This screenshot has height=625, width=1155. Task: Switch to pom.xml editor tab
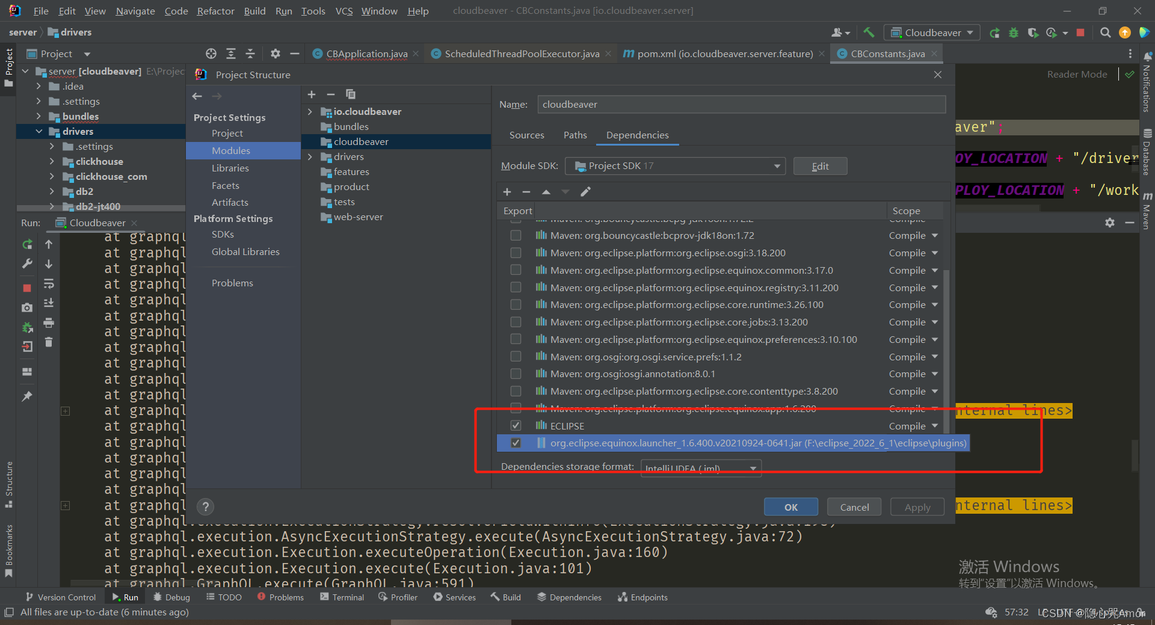pyautogui.click(x=725, y=54)
